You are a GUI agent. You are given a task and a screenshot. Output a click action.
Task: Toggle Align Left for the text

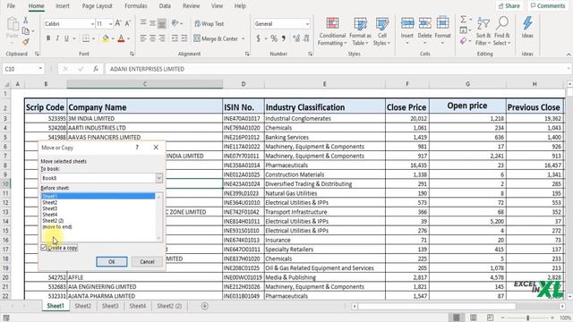[x=143, y=38]
